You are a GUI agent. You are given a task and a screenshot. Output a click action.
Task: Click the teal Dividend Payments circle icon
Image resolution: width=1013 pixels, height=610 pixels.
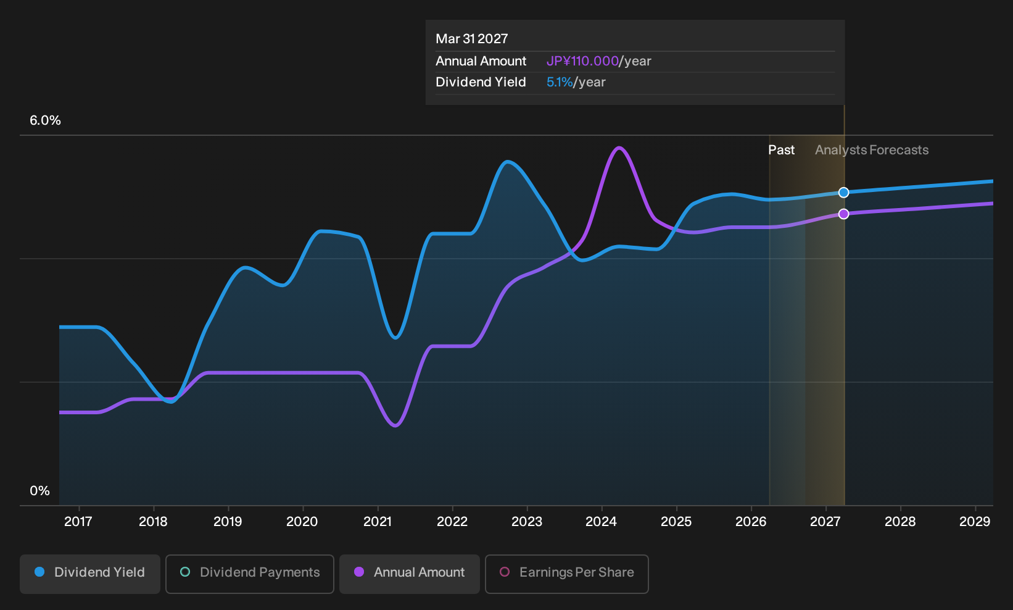tap(185, 572)
